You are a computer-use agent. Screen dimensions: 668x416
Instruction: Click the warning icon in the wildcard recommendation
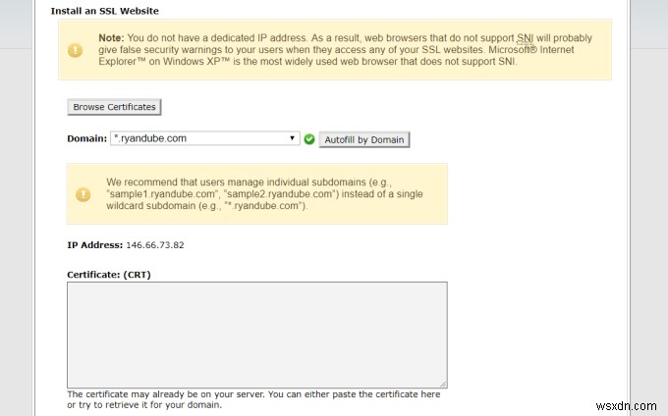tap(83, 193)
